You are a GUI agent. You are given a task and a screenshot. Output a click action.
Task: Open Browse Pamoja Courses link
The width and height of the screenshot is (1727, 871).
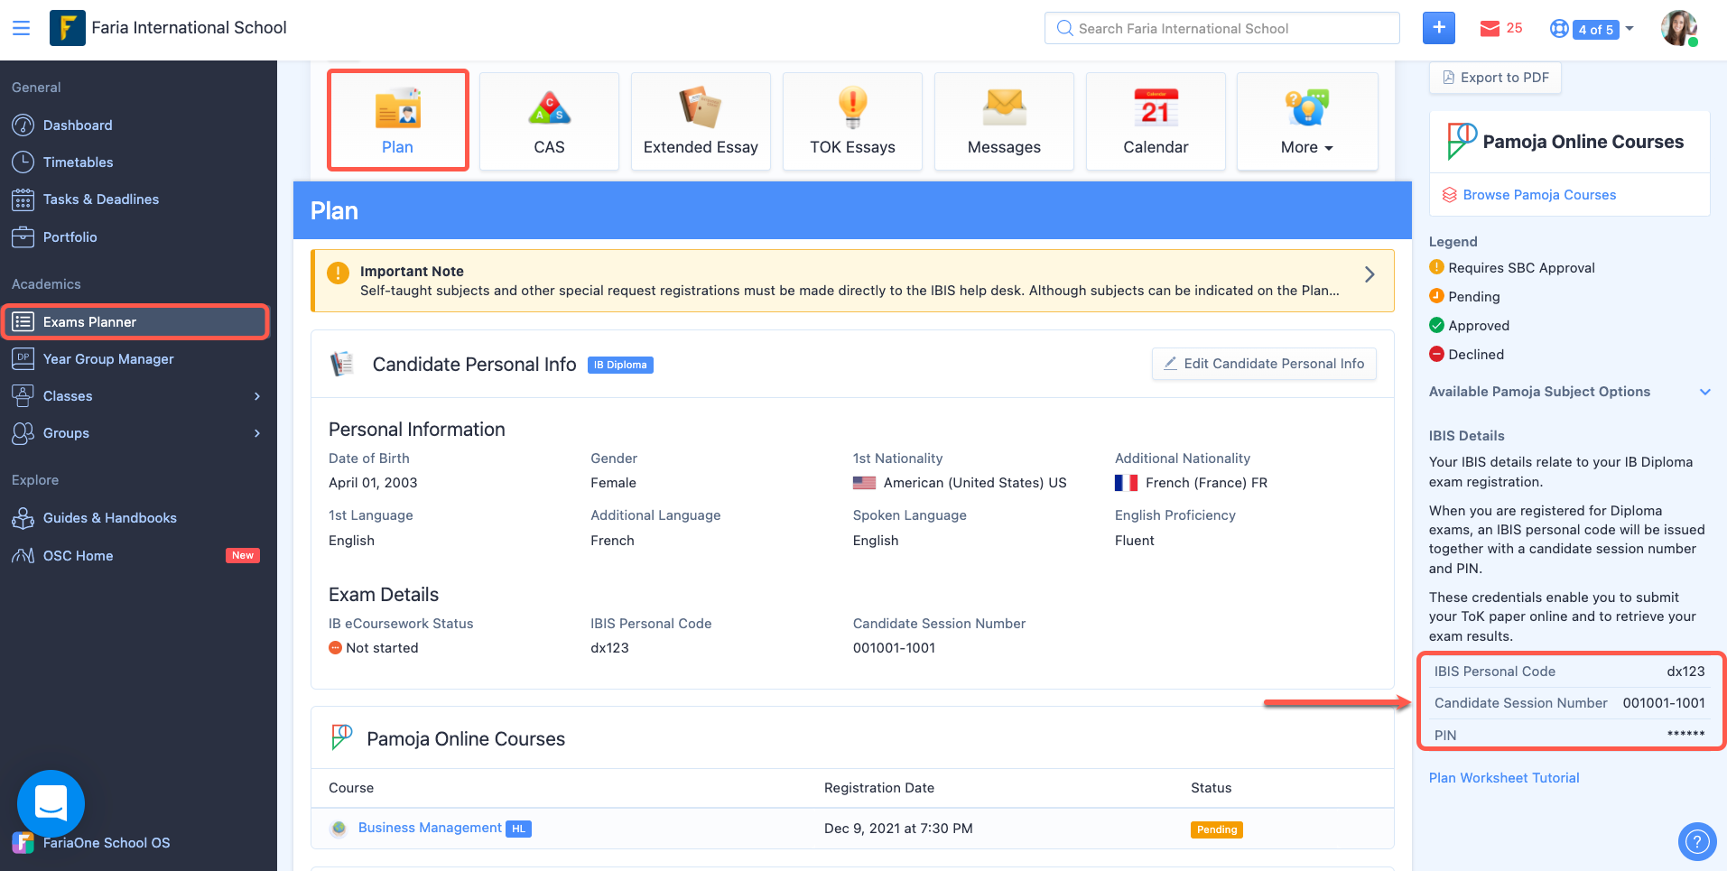pos(1539,195)
